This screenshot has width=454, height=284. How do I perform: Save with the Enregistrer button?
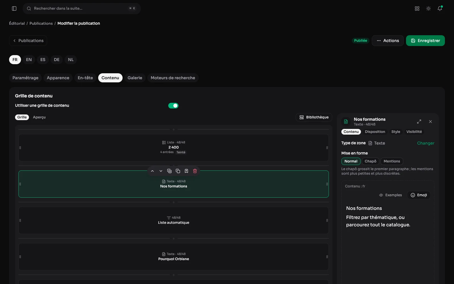(425, 41)
